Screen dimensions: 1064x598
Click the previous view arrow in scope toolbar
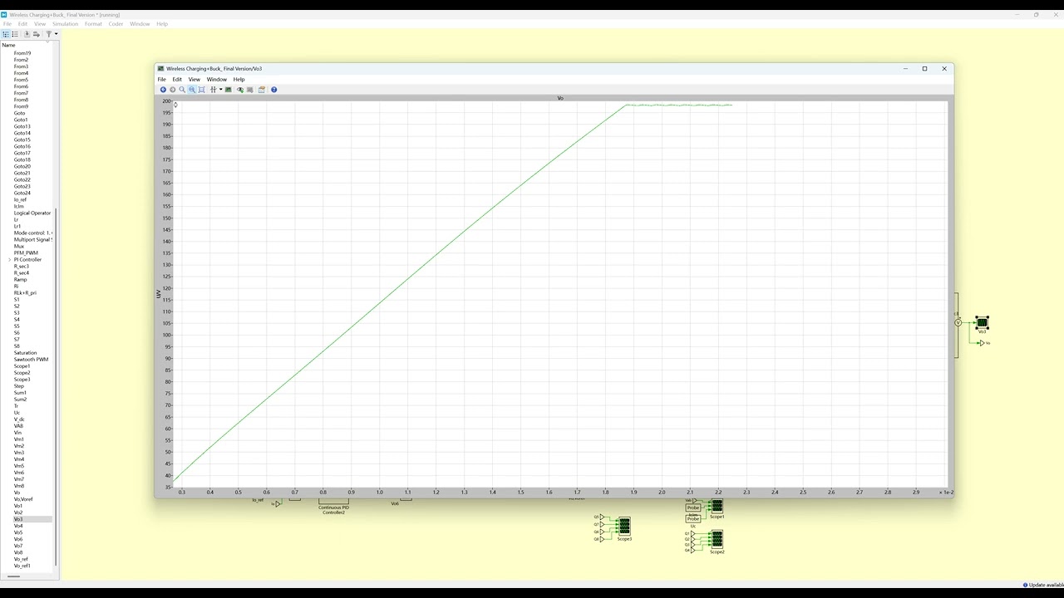tap(163, 90)
